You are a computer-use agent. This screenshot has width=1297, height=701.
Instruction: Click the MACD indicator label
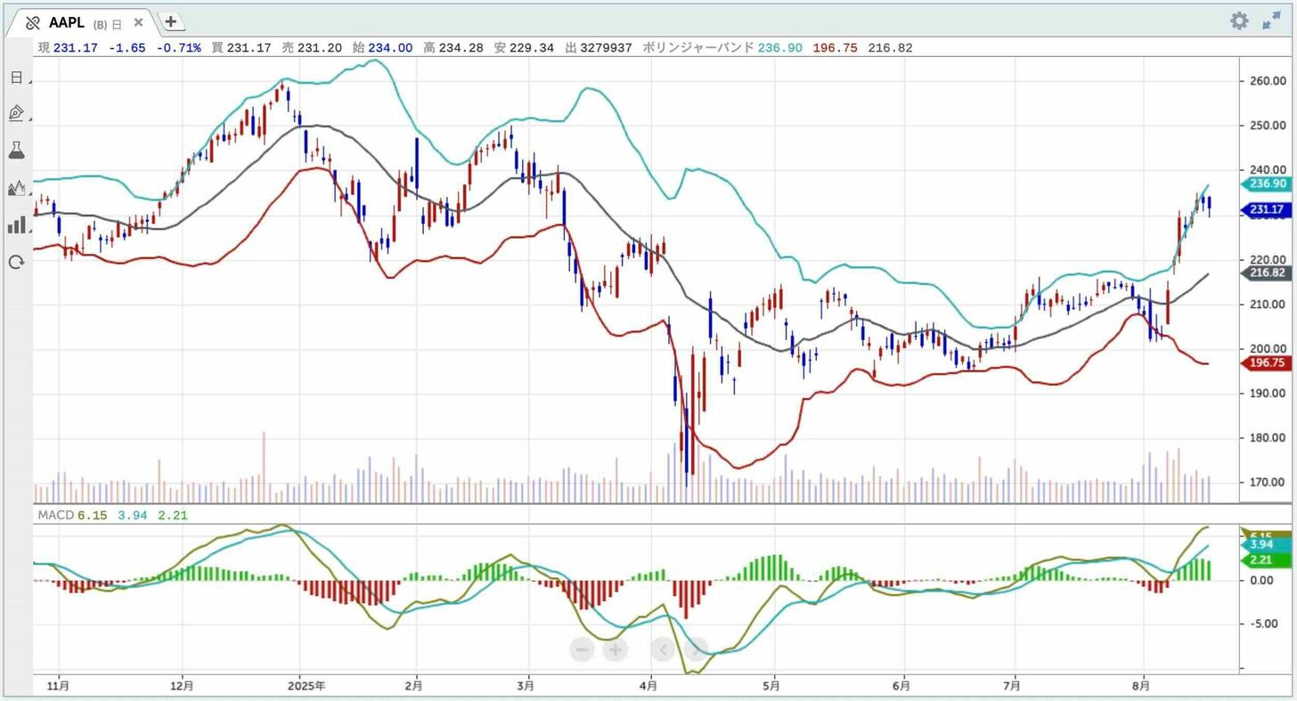pyautogui.click(x=55, y=515)
